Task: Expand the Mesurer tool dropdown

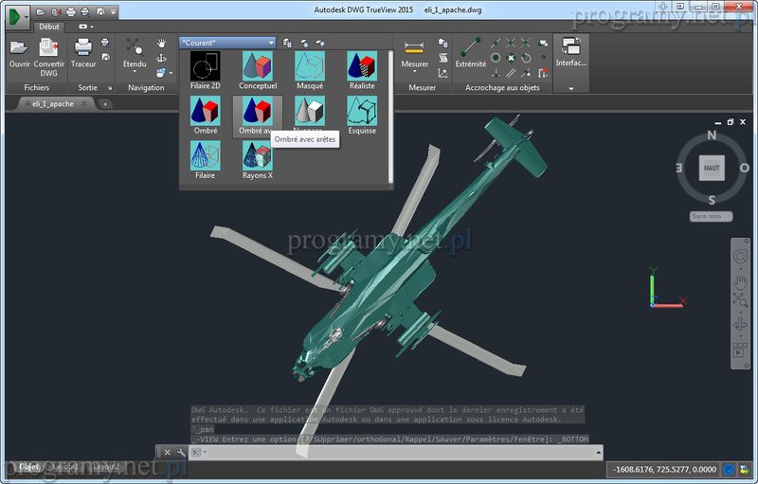Action: tap(414, 65)
